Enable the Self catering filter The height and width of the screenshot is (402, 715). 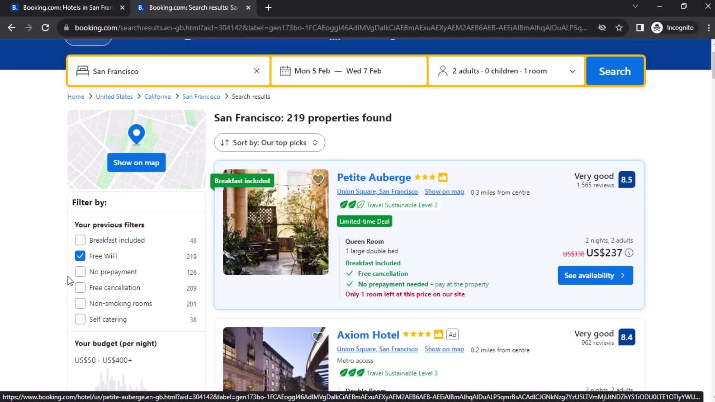(80, 319)
